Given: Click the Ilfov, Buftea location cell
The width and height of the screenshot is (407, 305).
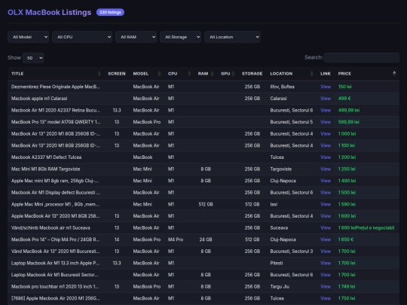Looking at the screenshot, I should pyautogui.click(x=282, y=87).
